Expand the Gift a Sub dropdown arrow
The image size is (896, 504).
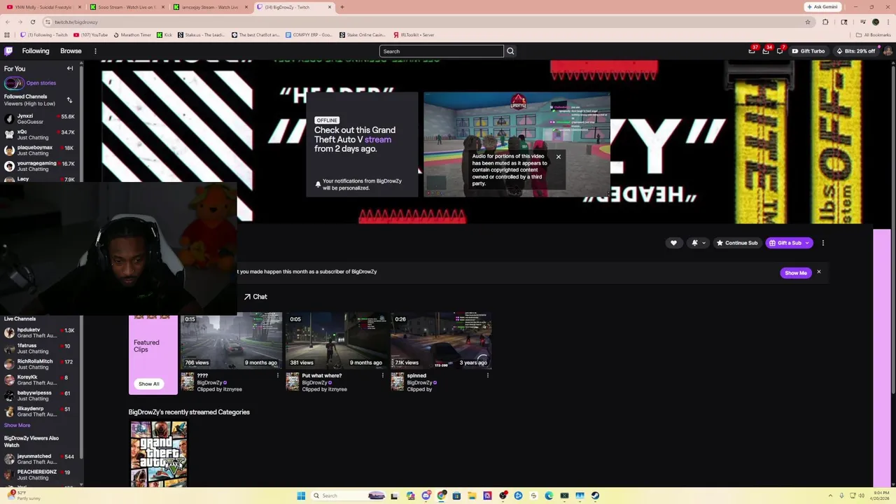(807, 243)
